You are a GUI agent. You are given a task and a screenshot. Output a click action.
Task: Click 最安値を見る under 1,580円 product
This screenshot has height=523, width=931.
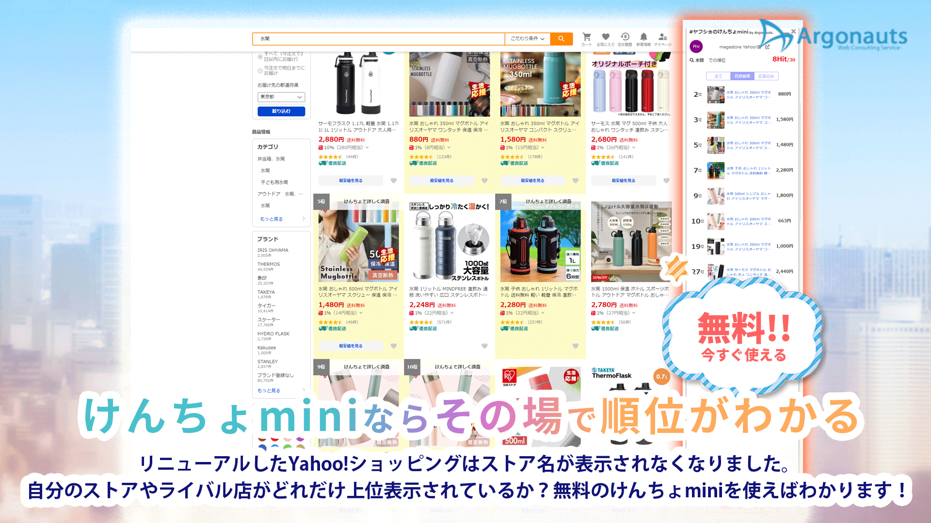pyautogui.click(x=532, y=181)
